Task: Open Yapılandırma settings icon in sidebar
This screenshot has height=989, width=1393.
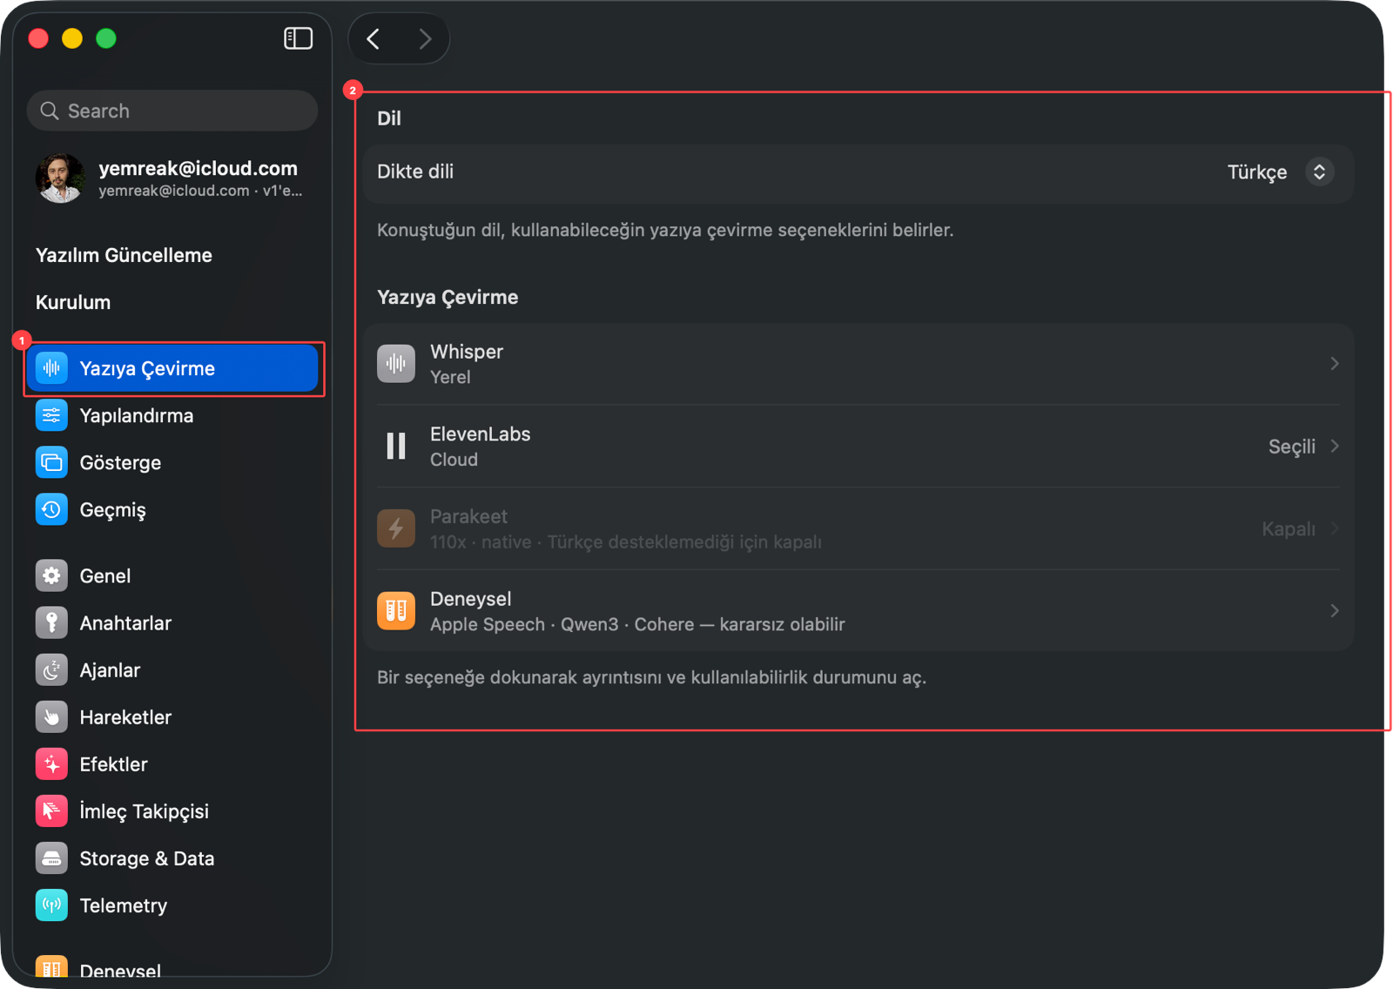Action: [51, 415]
